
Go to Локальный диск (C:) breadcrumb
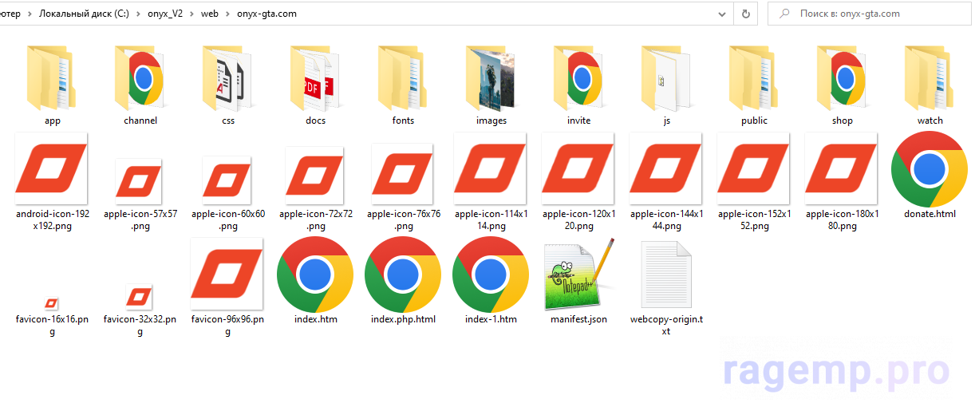(84, 14)
